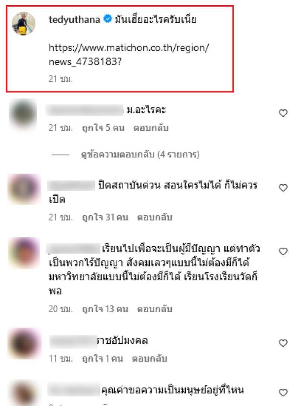The height and width of the screenshot is (406, 298).
Task: Like the 'คุณค่าของความเป็นมนุษย์อยู่ที่ไหน' comment
Action: [283, 393]
